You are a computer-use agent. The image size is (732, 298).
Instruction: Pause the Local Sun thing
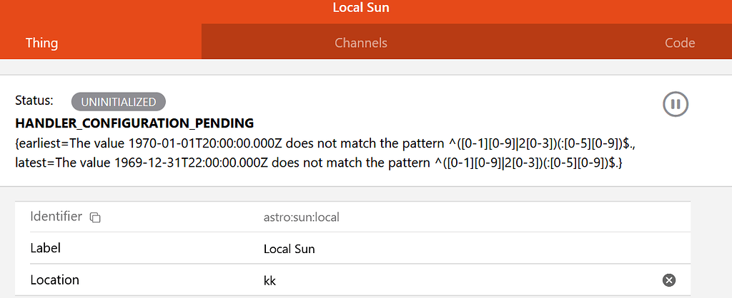[675, 104]
